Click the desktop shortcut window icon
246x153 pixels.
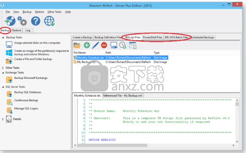(133, 46)
